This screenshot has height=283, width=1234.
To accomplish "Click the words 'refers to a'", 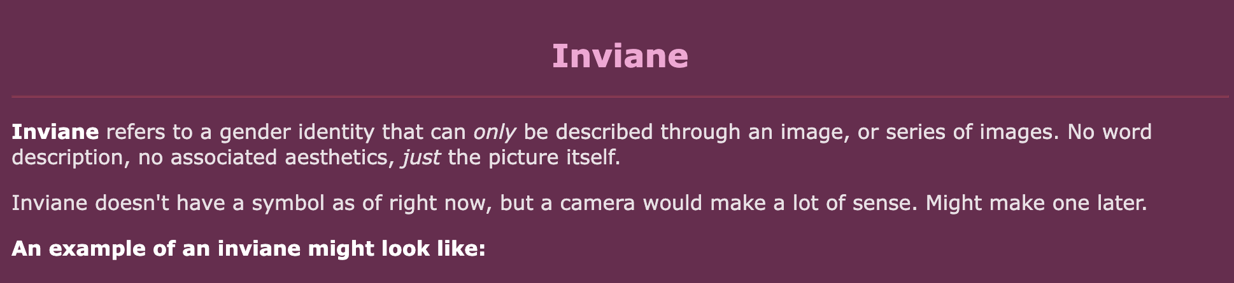I will [159, 132].
